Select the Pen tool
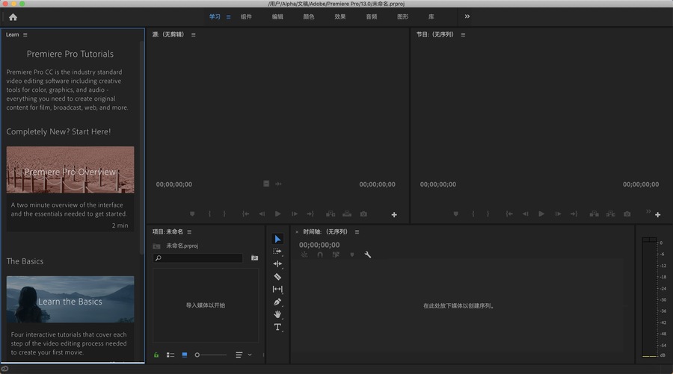 pyautogui.click(x=277, y=302)
